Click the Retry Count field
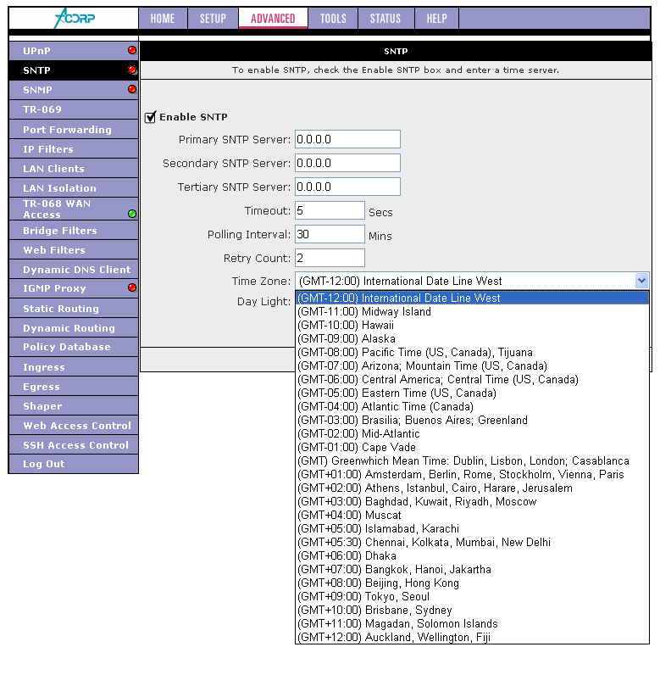The height and width of the screenshot is (675, 660). point(330,258)
